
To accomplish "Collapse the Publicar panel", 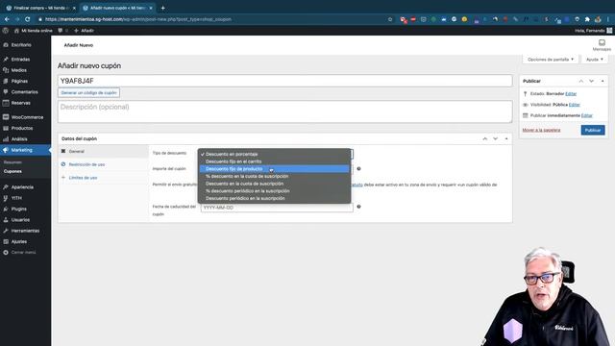I will point(603,81).
